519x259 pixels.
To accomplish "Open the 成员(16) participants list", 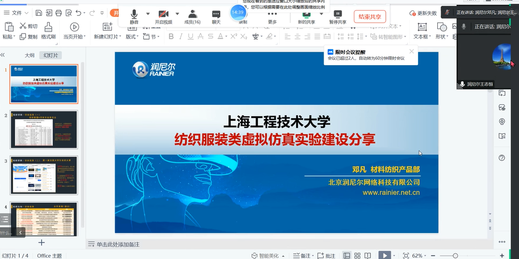I will click(192, 17).
